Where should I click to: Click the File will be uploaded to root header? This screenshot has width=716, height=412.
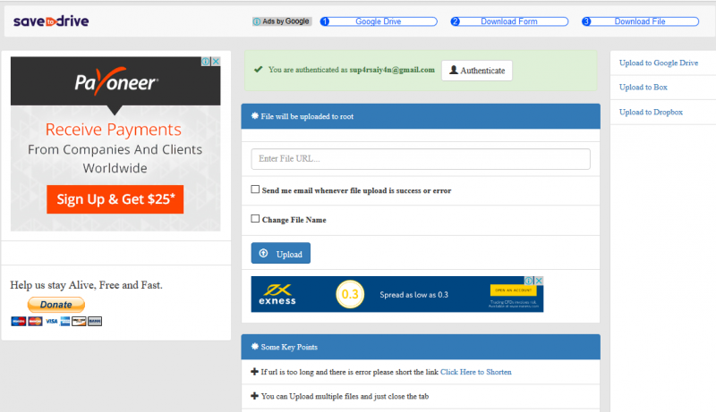[421, 116]
